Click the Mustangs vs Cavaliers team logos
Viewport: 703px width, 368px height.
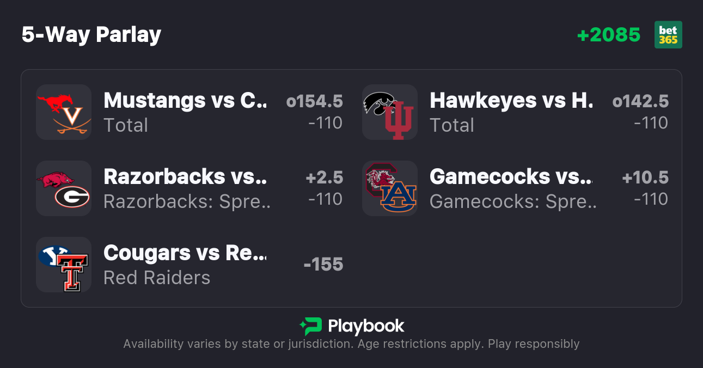(64, 112)
